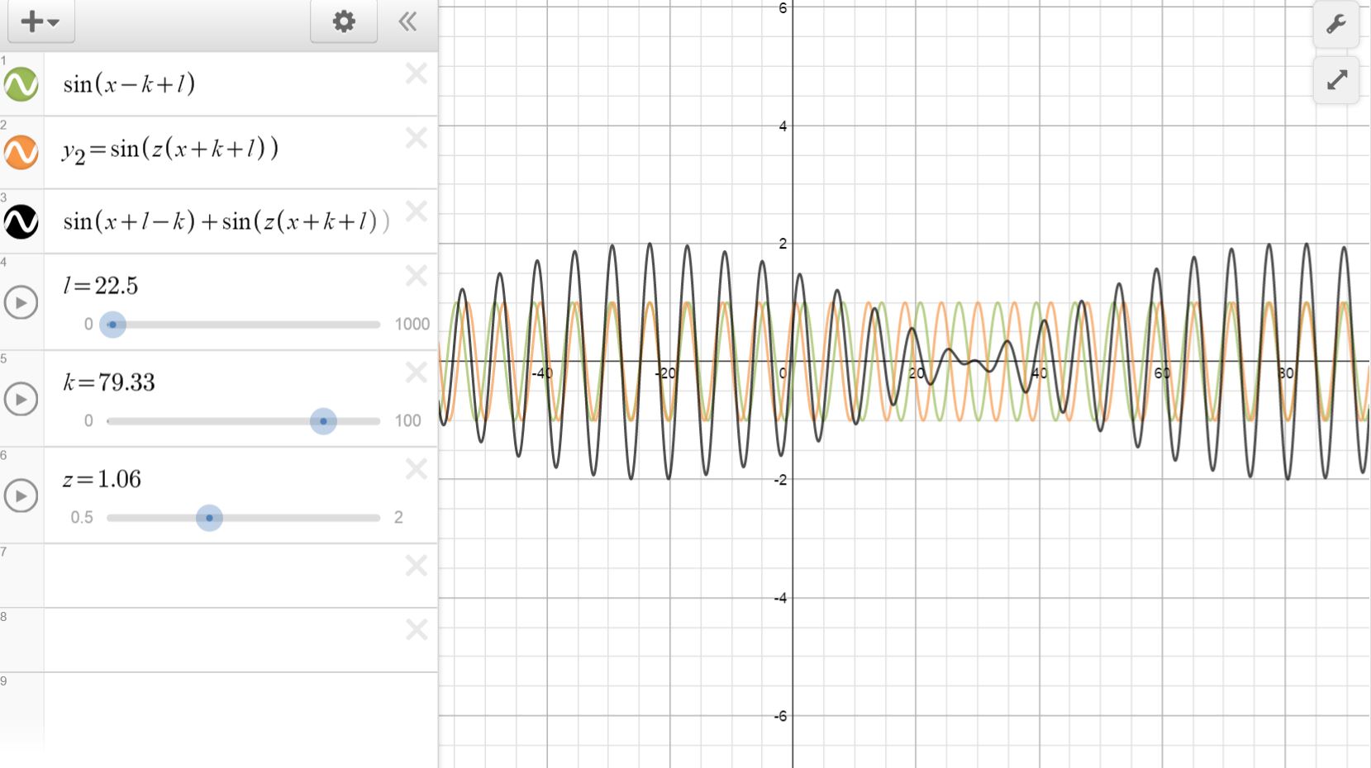Toggle visibility of orange y2 curve
The height and width of the screenshot is (768, 1371).
[21, 153]
